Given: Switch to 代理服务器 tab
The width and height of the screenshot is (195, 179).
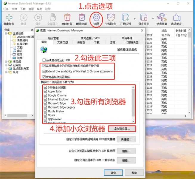Looking at the screenshot, I should point(132,42).
